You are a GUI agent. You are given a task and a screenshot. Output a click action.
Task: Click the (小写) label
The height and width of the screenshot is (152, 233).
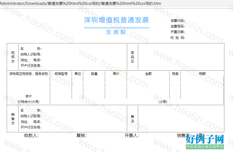163,102
